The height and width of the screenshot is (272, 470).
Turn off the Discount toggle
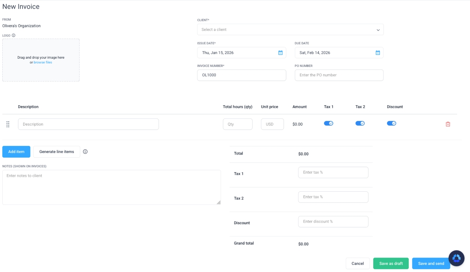pyautogui.click(x=392, y=122)
